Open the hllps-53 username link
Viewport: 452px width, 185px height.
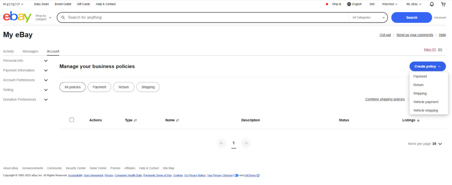[430, 49]
